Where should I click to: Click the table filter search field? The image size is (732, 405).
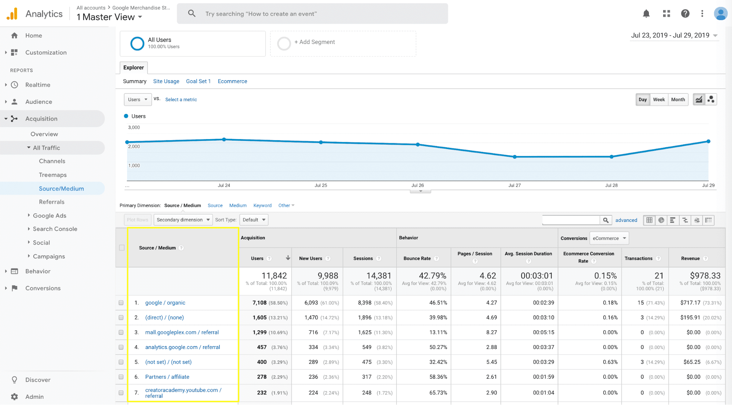[571, 220]
